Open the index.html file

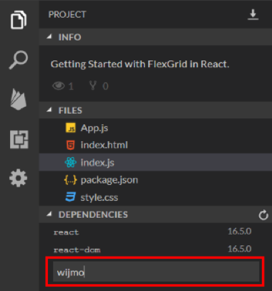pyautogui.click(x=156, y=145)
